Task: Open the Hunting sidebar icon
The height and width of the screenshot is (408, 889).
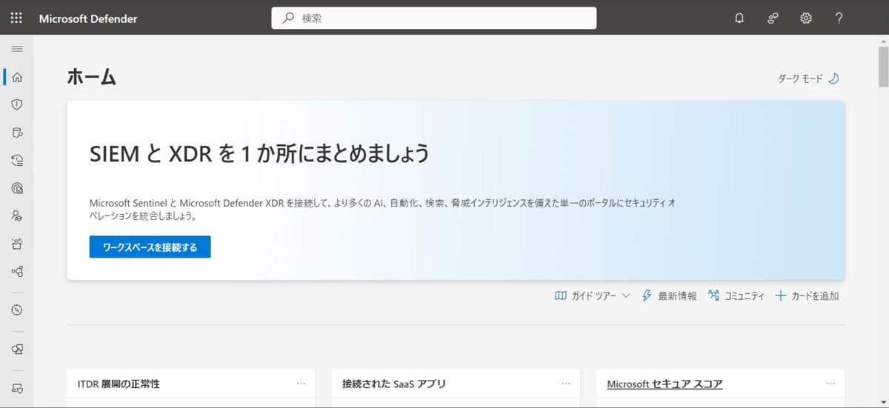Action: pos(17,133)
